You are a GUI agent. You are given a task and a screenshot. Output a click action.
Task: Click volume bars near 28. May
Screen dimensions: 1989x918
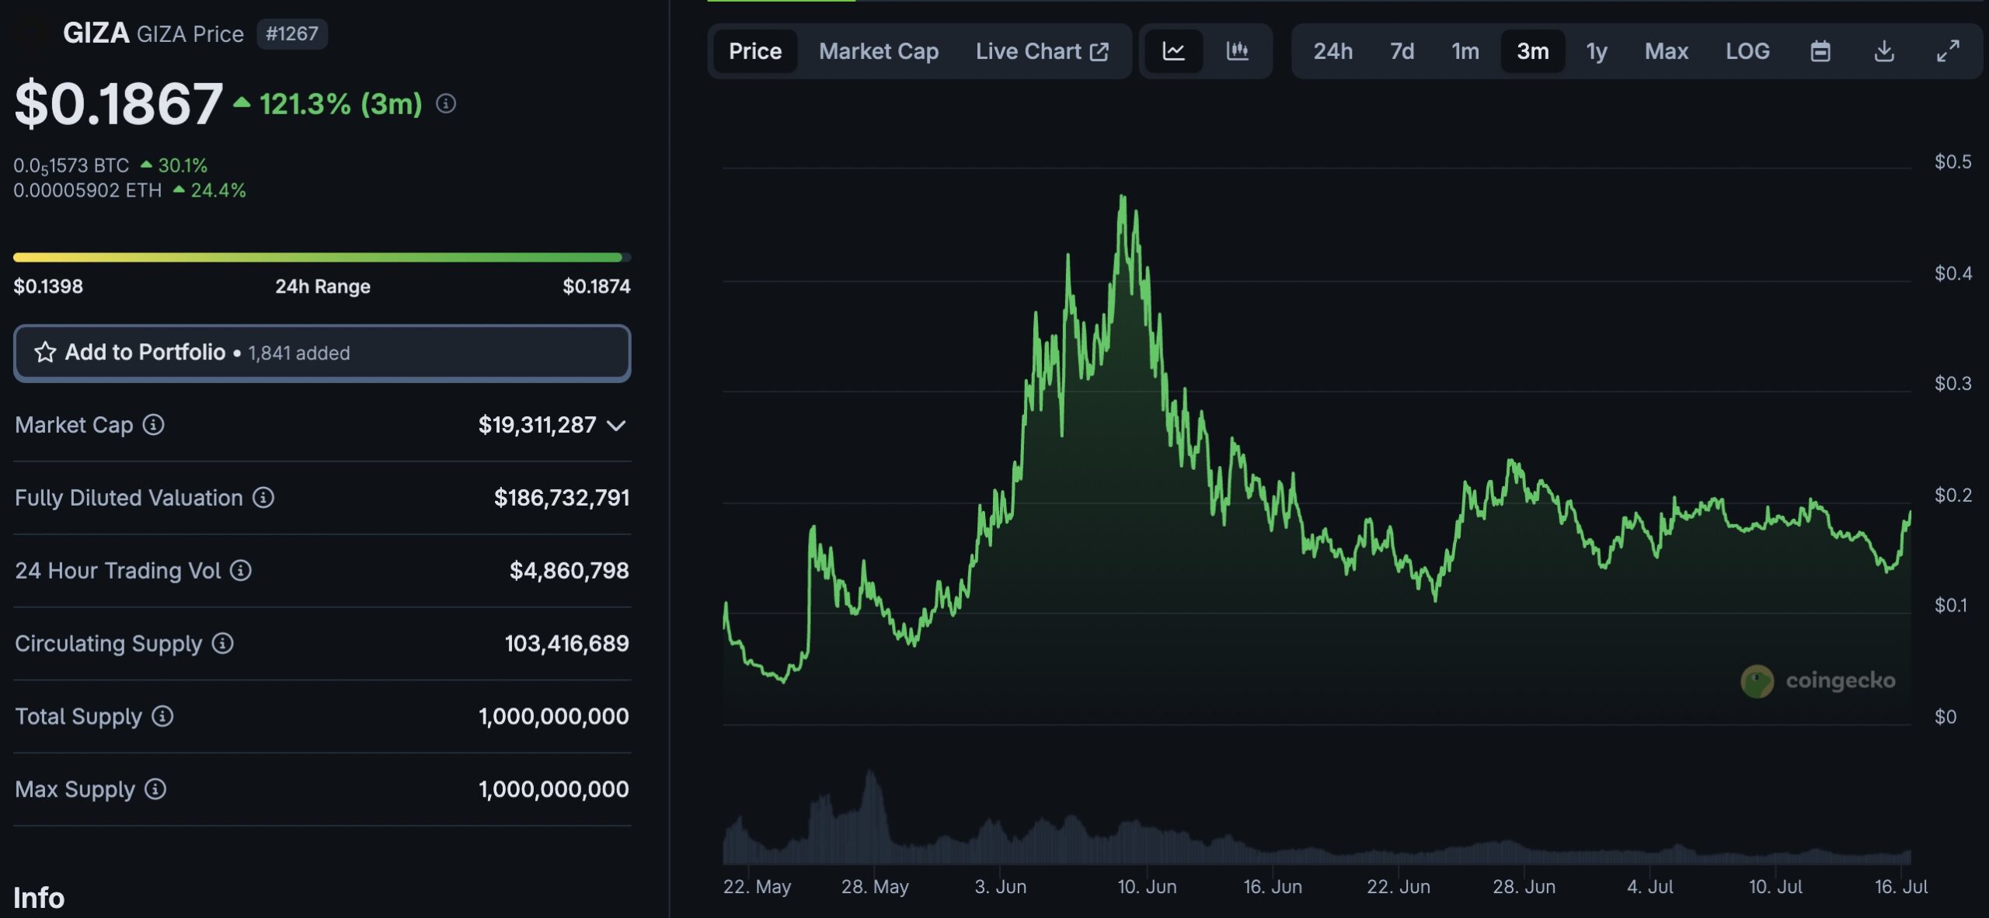point(872,815)
